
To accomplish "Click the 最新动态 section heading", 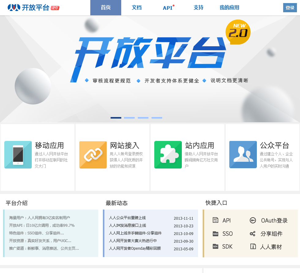I will 117,203.
